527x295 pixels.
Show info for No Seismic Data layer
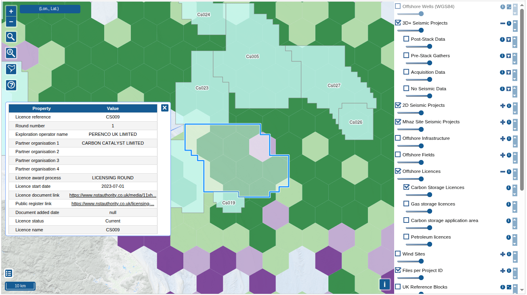tap(502, 89)
